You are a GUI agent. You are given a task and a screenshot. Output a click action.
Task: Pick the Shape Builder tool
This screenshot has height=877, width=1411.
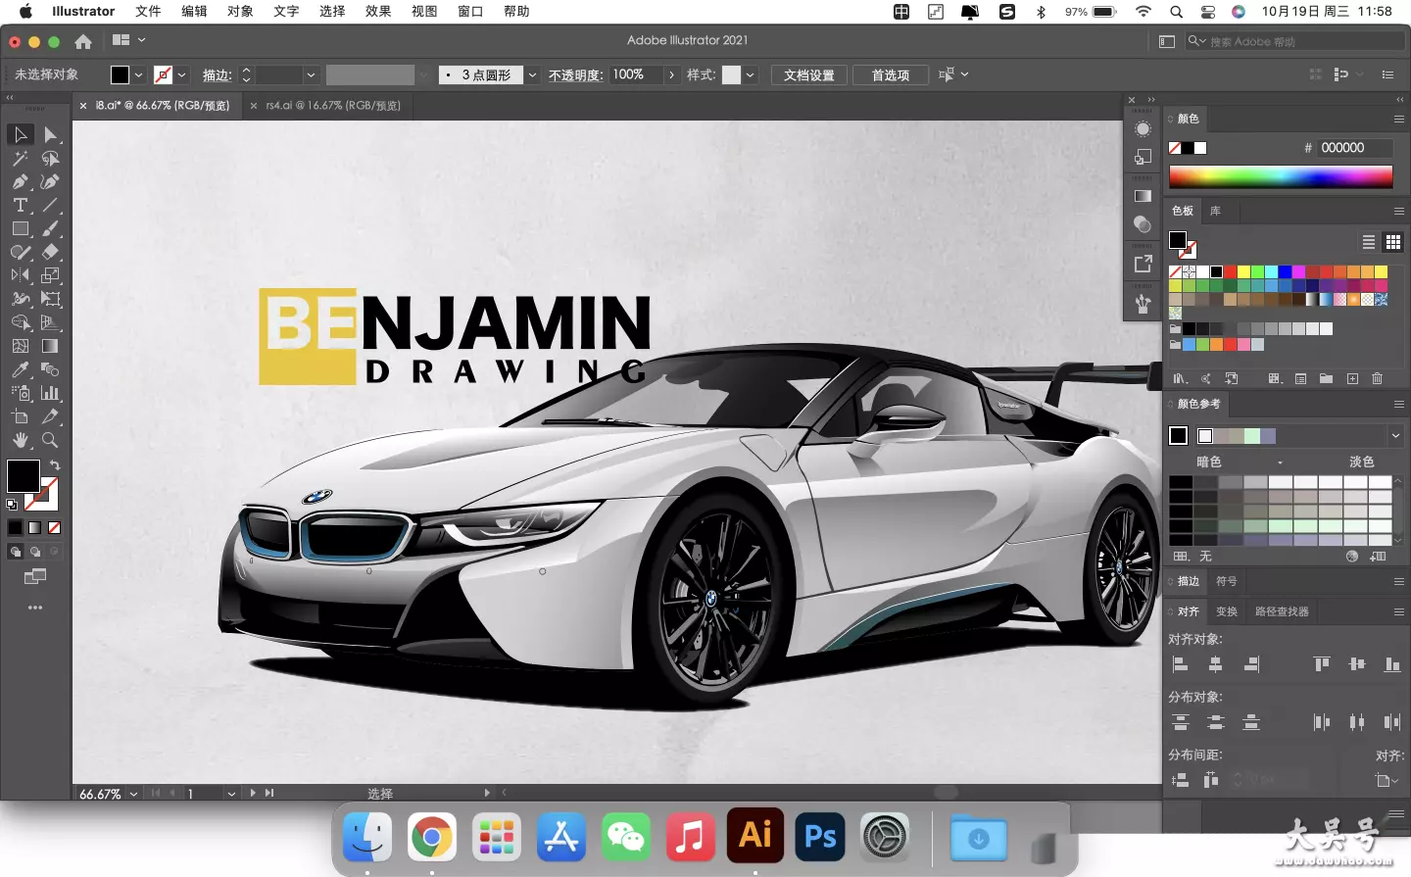(x=21, y=322)
